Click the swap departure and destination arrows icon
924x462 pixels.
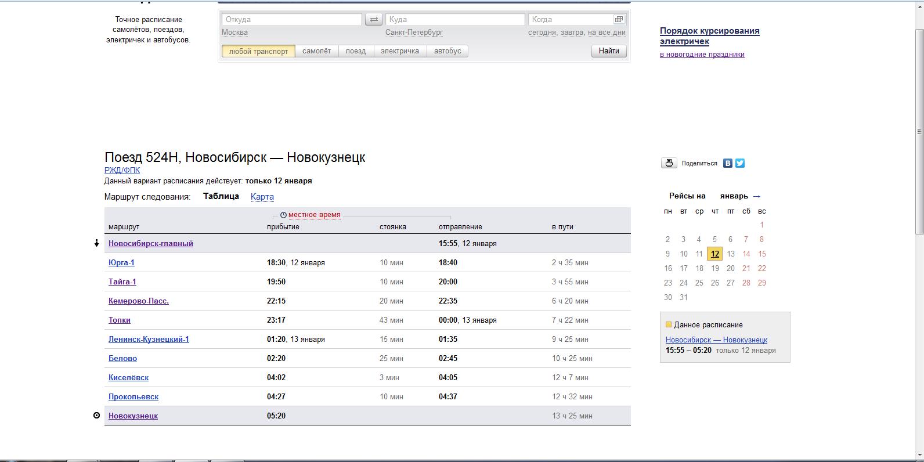374,20
